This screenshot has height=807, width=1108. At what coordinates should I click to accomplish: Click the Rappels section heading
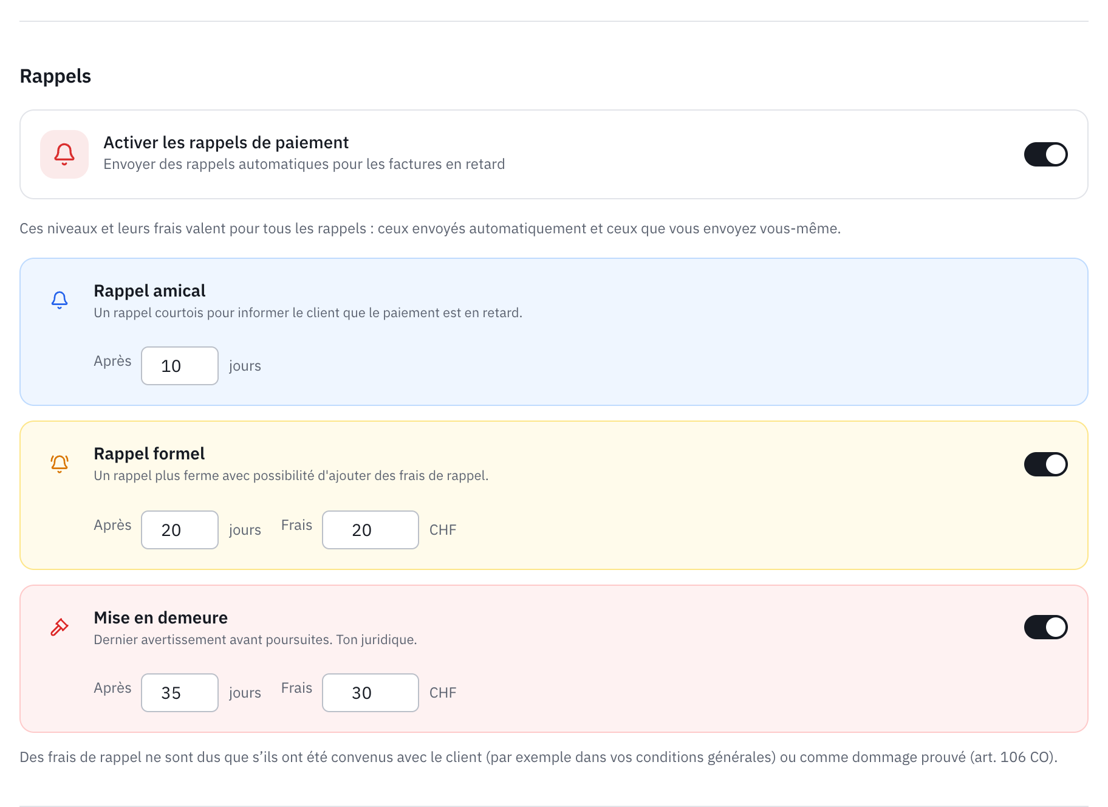(55, 77)
